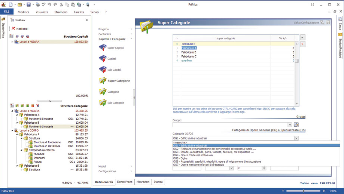Screen dimensions: 344x194
Task: Click the blue FILE button
Action: click(7, 12)
